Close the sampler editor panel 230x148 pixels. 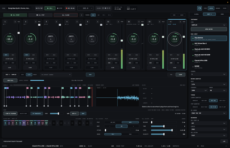point(180,75)
